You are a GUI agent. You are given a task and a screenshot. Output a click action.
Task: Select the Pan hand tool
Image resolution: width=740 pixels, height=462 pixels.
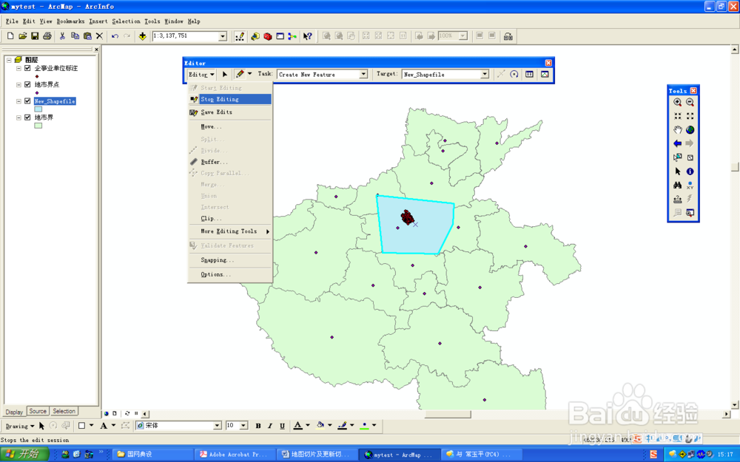click(x=678, y=129)
